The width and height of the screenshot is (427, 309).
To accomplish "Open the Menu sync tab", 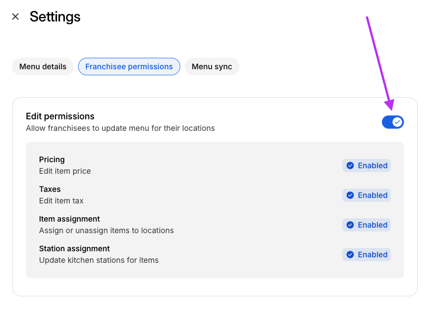I will (x=212, y=67).
